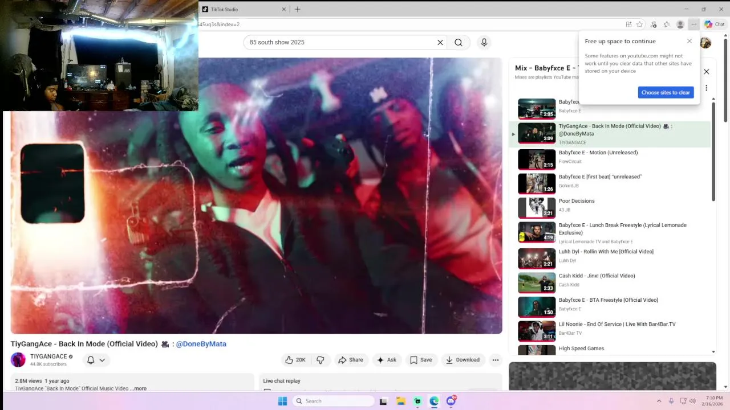Click the Windows taskbar Search box
730x410 pixels.
coord(334,401)
